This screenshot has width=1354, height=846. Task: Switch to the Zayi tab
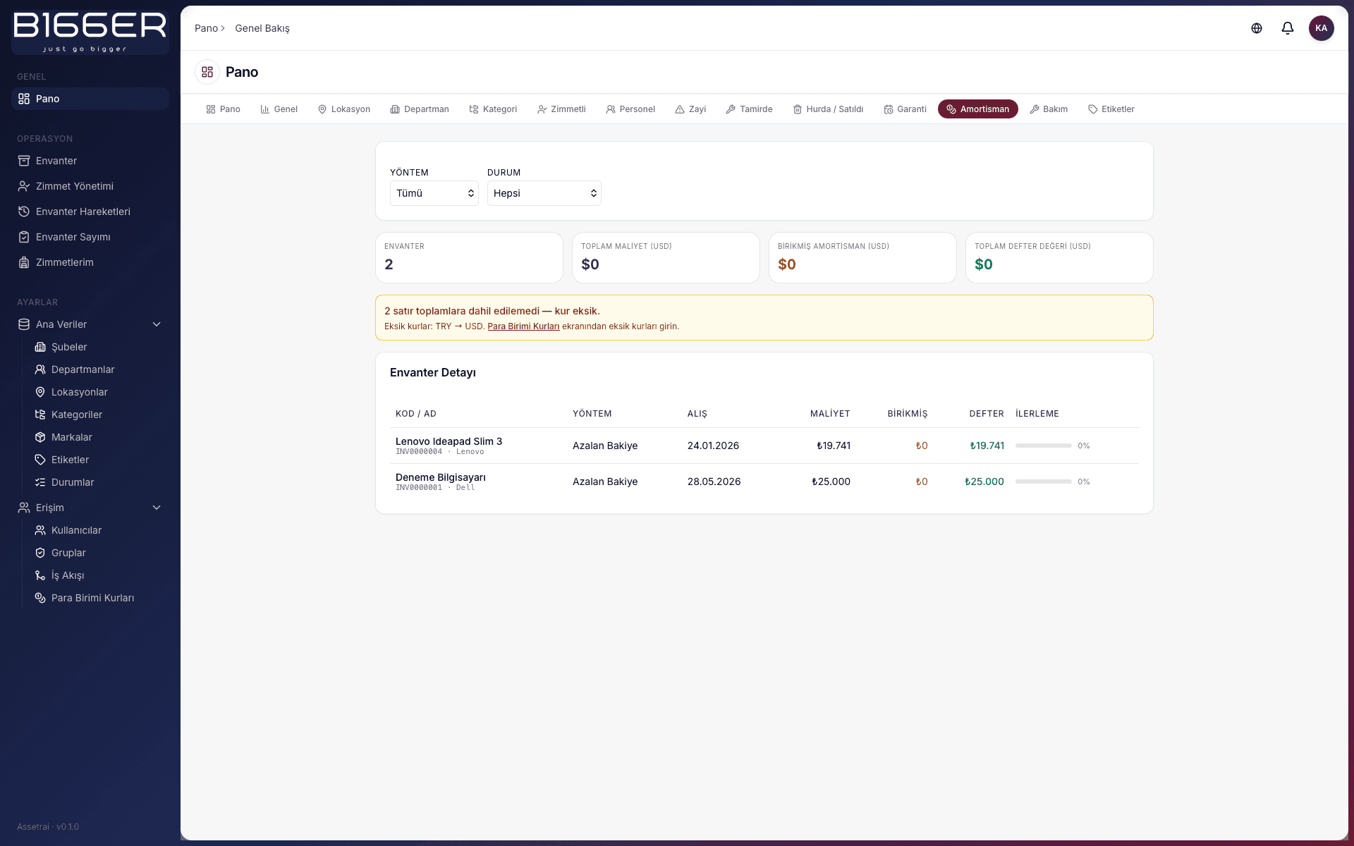690,109
